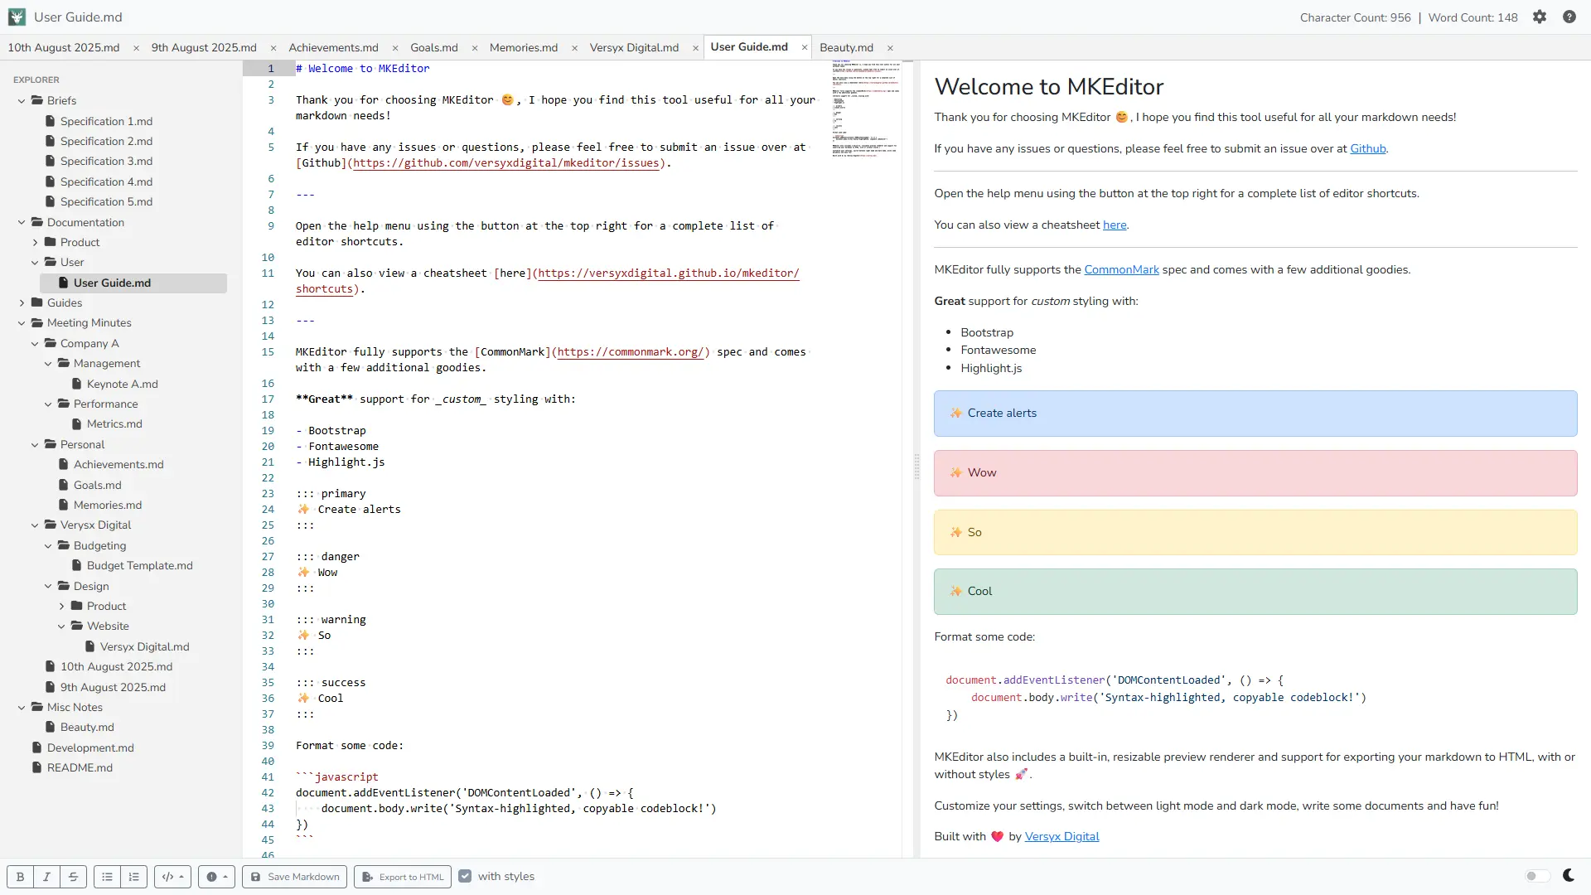Open Specification 3.md file
Viewport: 1591px width, 895px height.
pyautogui.click(x=106, y=161)
